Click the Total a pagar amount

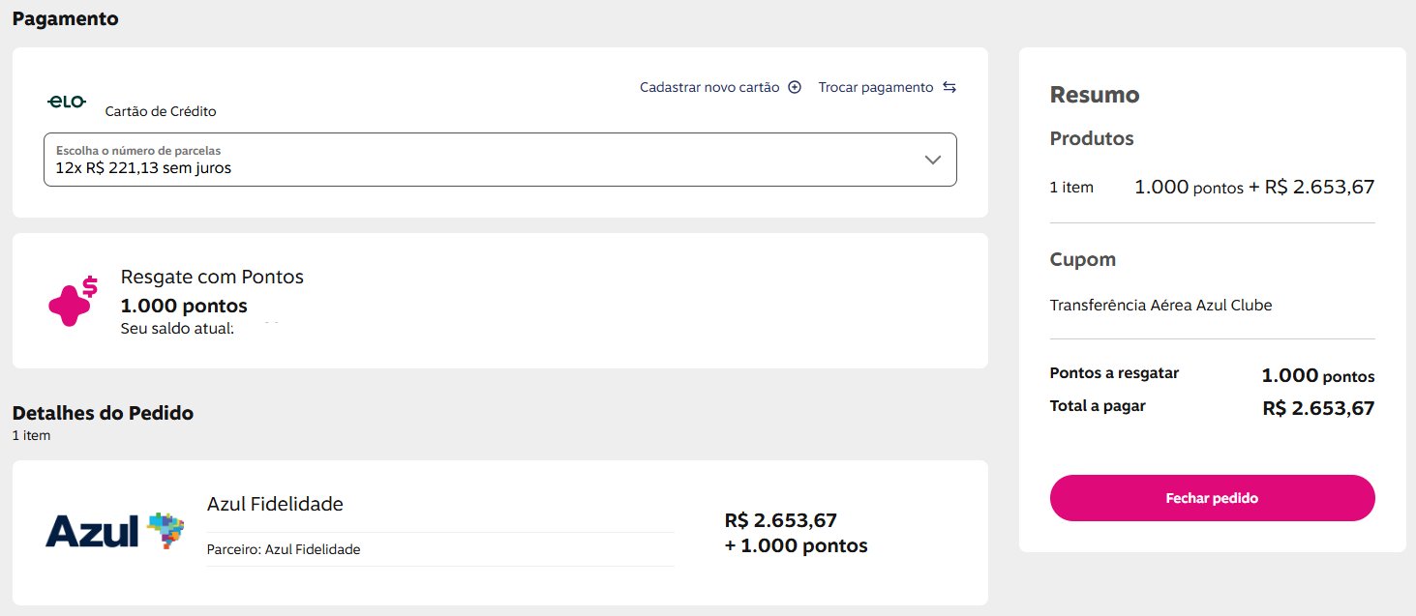(x=1318, y=408)
